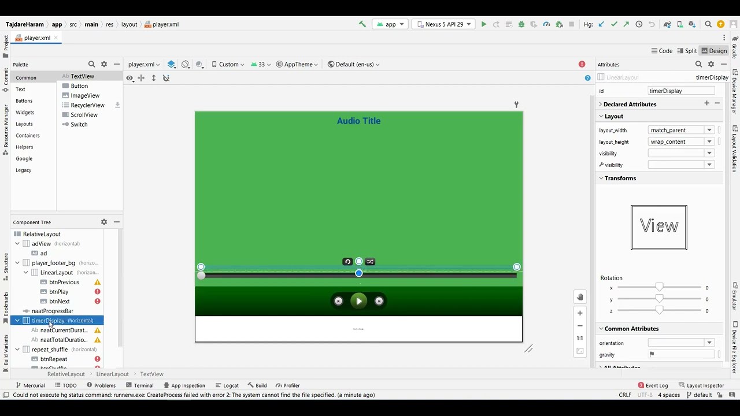Click the design surface layers icon
The image size is (740, 416).
[x=171, y=64]
